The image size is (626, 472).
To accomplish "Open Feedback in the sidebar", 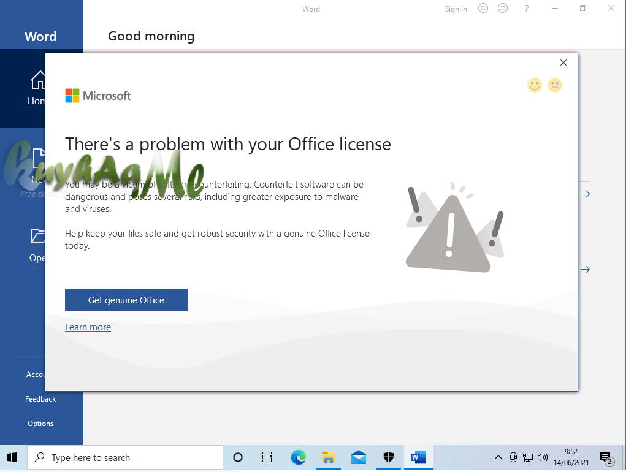I will (40, 399).
